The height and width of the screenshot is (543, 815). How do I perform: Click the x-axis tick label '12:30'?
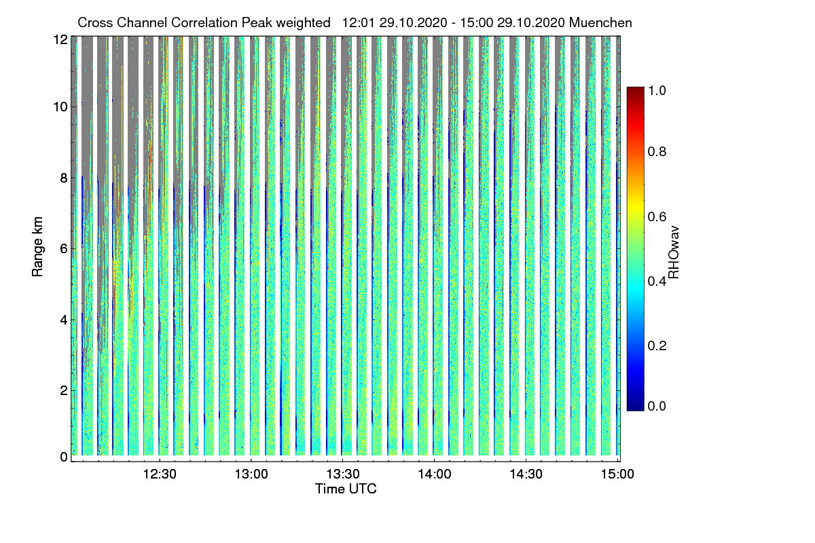tap(160, 474)
